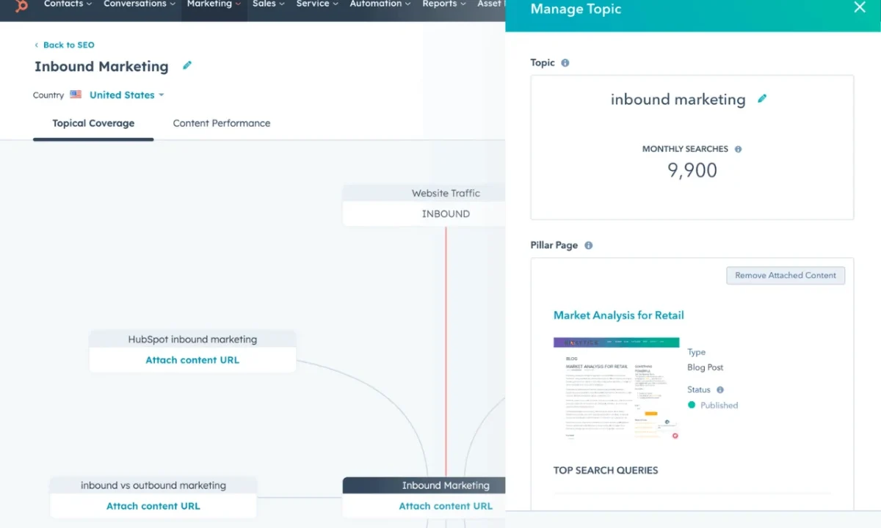Edit inbound marketing topic pencil in panel
Viewport: 881px width, 528px height.
pyautogui.click(x=762, y=98)
